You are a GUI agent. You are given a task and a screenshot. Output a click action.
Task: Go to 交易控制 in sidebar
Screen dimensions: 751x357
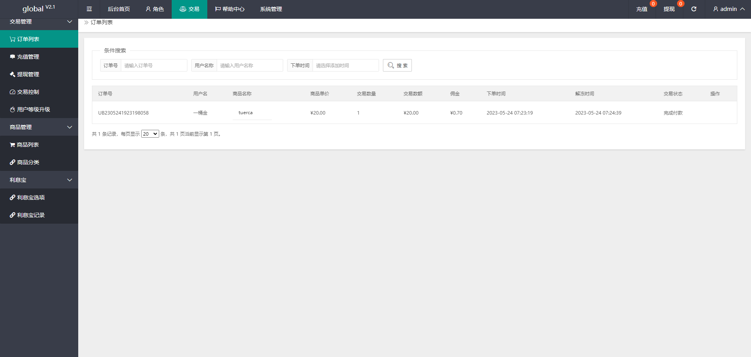pos(28,92)
